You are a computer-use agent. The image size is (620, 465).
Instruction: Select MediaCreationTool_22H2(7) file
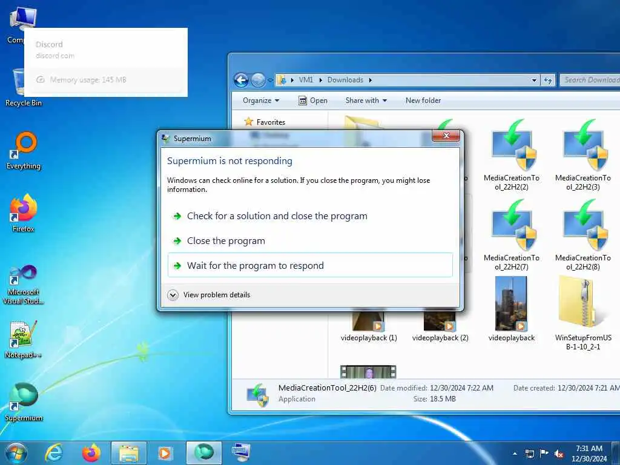[512, 235]
